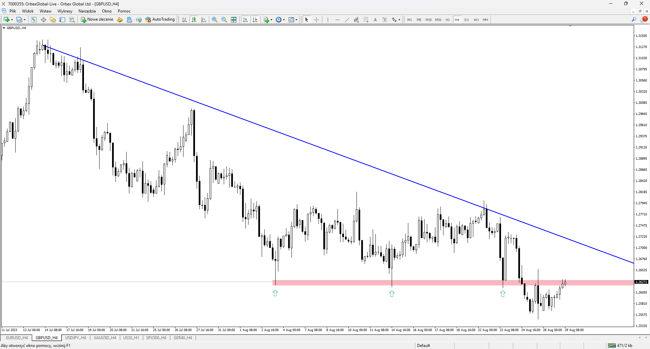Select the Trendline drawing tool

click(x=347, y=20)
